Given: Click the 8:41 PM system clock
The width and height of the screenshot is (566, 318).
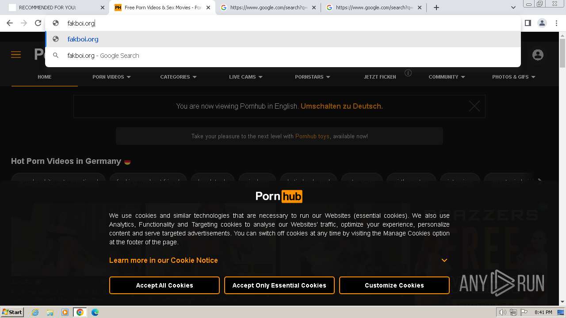Looking at the screenshot, I should [543, 312].
